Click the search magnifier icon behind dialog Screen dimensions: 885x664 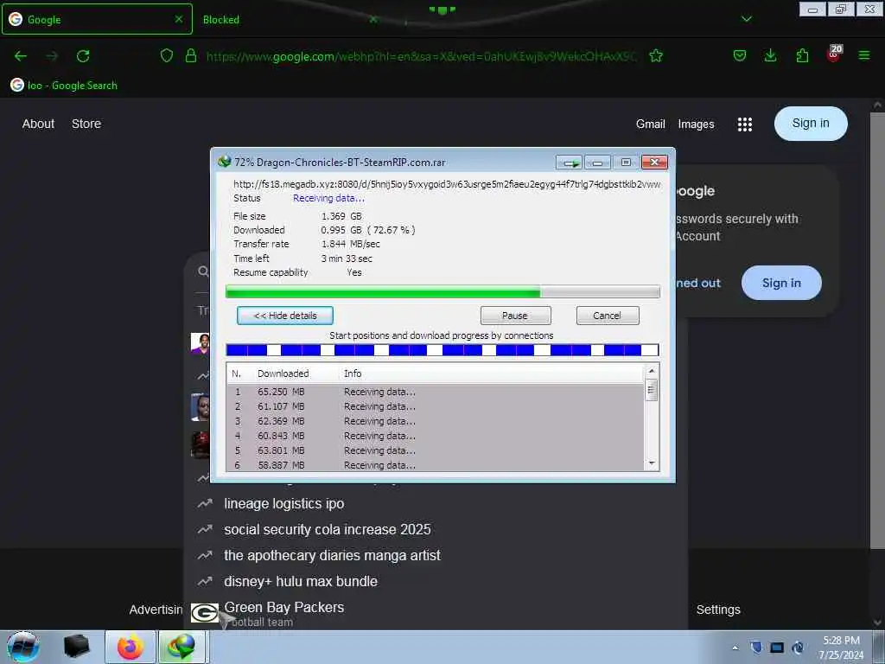click(x=203, y=271)
